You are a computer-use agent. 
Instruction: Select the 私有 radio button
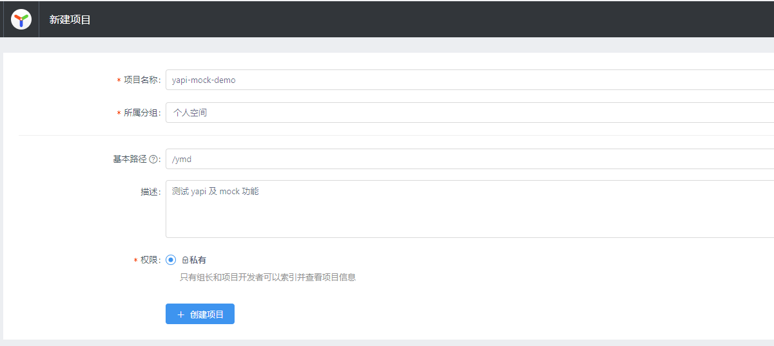click(x=171, y=260)
